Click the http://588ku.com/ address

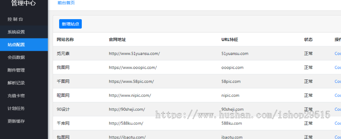[126, 123]
